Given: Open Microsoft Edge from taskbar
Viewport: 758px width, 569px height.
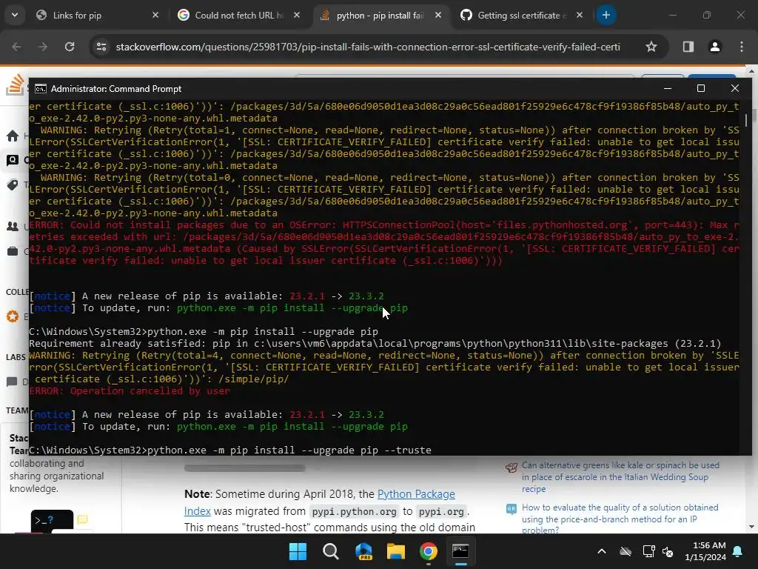Looking at the screenshot, I should [x=363, y=551].
